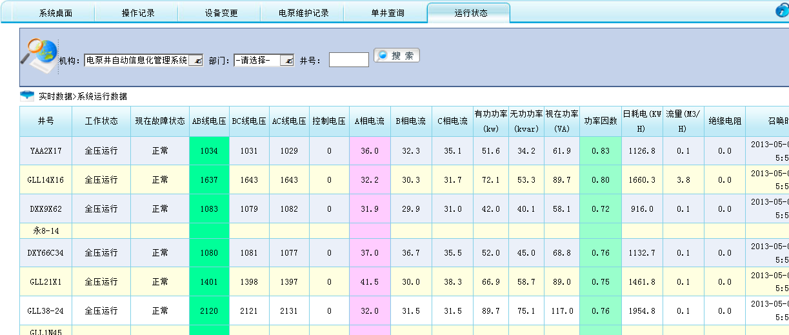Click the blue icon at top-right corner
Screen dimensions: 789x335
tap(782, 11)
